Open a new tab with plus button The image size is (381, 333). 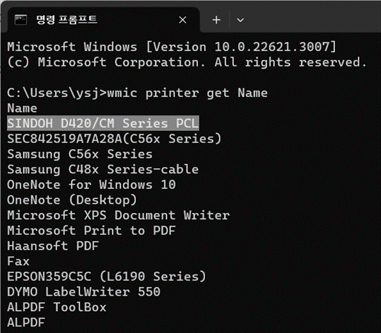(216, 20)
